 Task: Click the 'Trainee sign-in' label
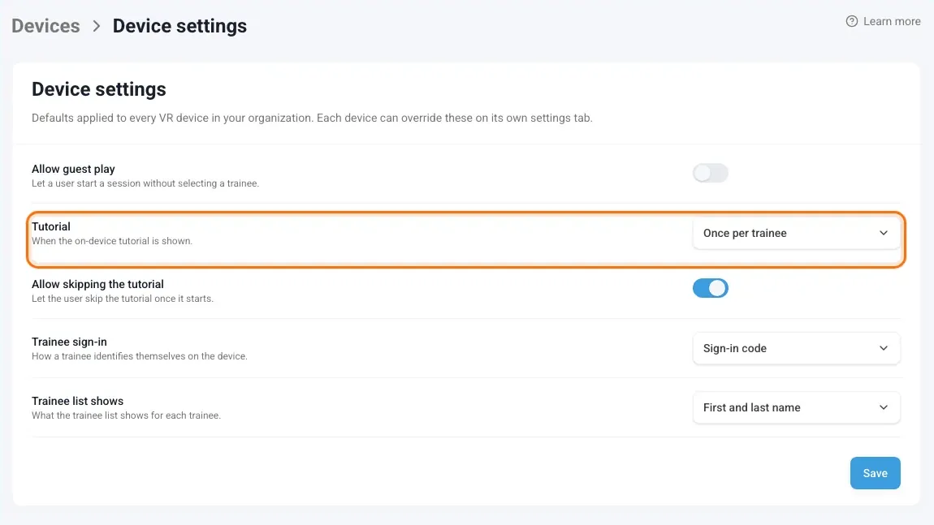pos(69,342)
